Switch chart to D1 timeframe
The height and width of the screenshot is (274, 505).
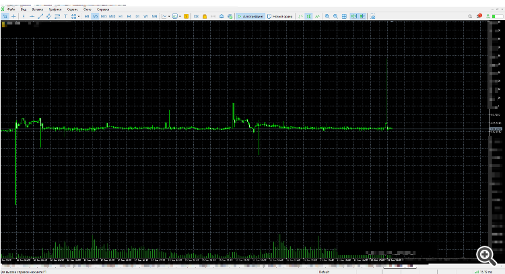pyautogui.click(x=137, y=16)
